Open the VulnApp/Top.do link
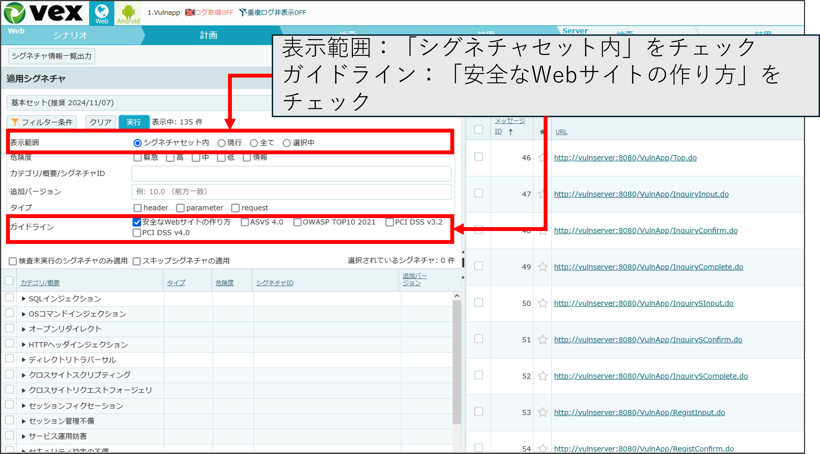The height and width of the screenshot is (454, 820). click(625, 158)
